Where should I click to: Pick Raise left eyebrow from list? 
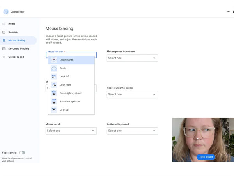click(70, 101)
